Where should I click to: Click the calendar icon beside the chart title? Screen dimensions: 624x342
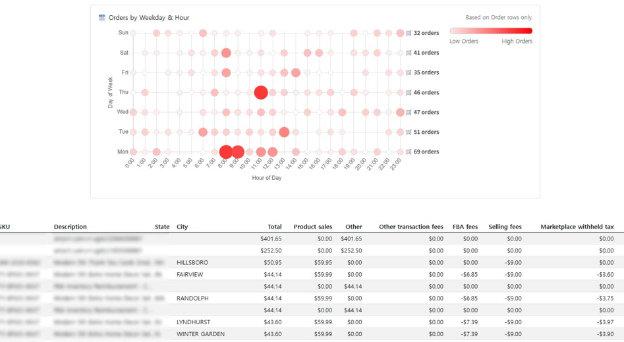point(102,18)
